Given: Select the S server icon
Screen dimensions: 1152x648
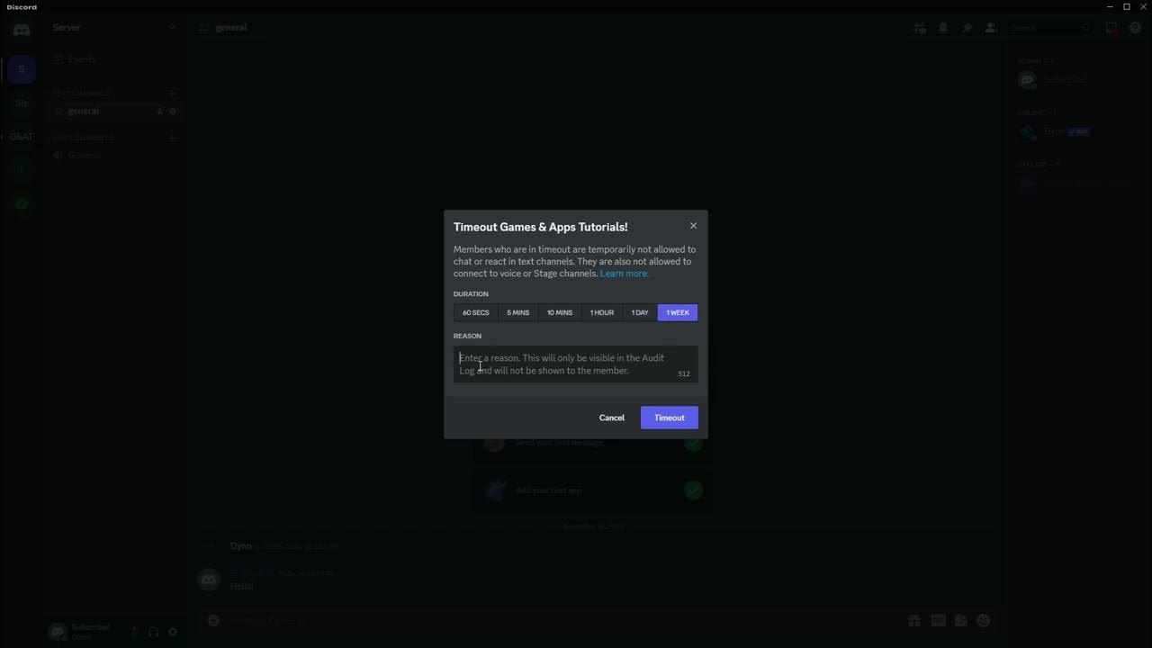Looking at the screenshot, I should pyautogui.click(x=22, y=69).
